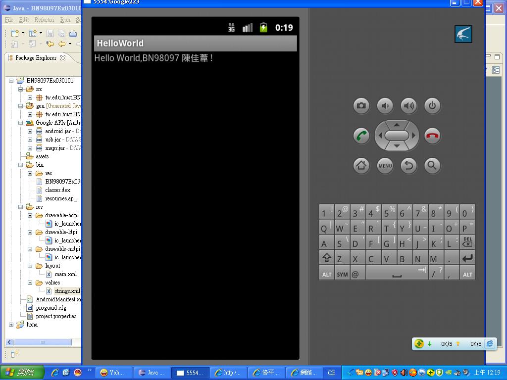Expand the hana project node
Viewport: 507px width, 380px height.
coord(11,325)
